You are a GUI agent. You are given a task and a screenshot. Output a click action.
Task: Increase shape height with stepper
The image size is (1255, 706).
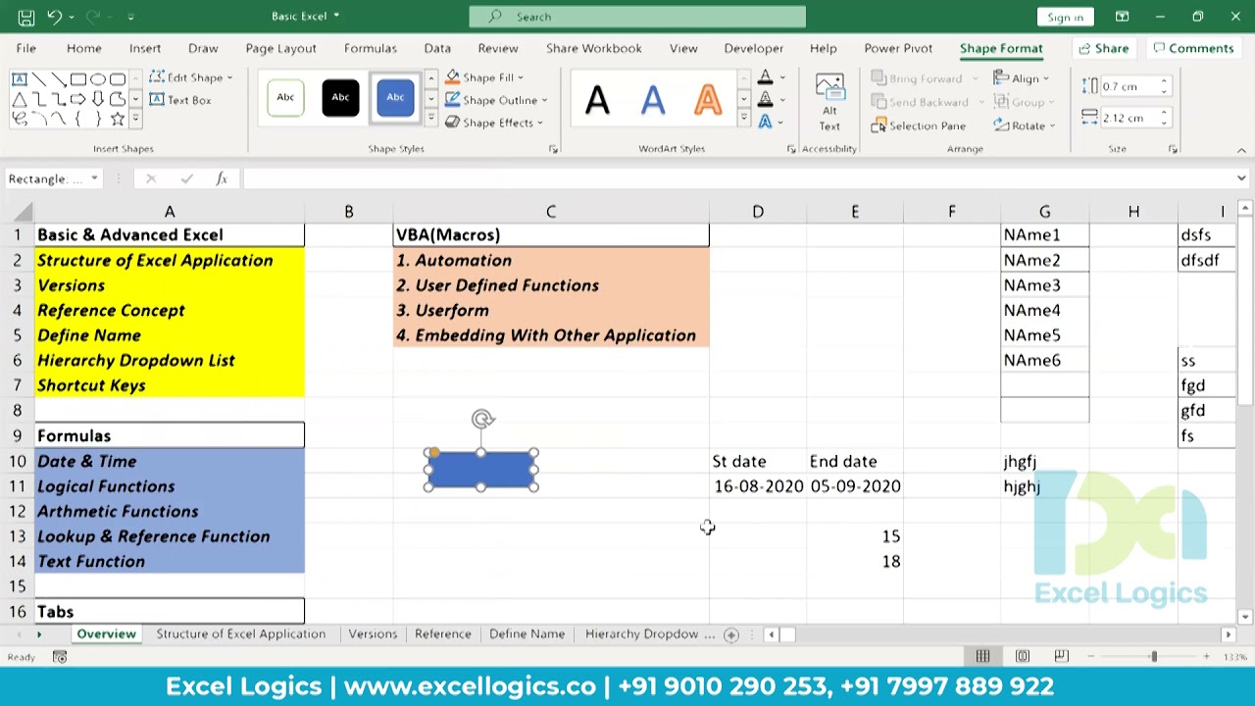click(1164, 82)
